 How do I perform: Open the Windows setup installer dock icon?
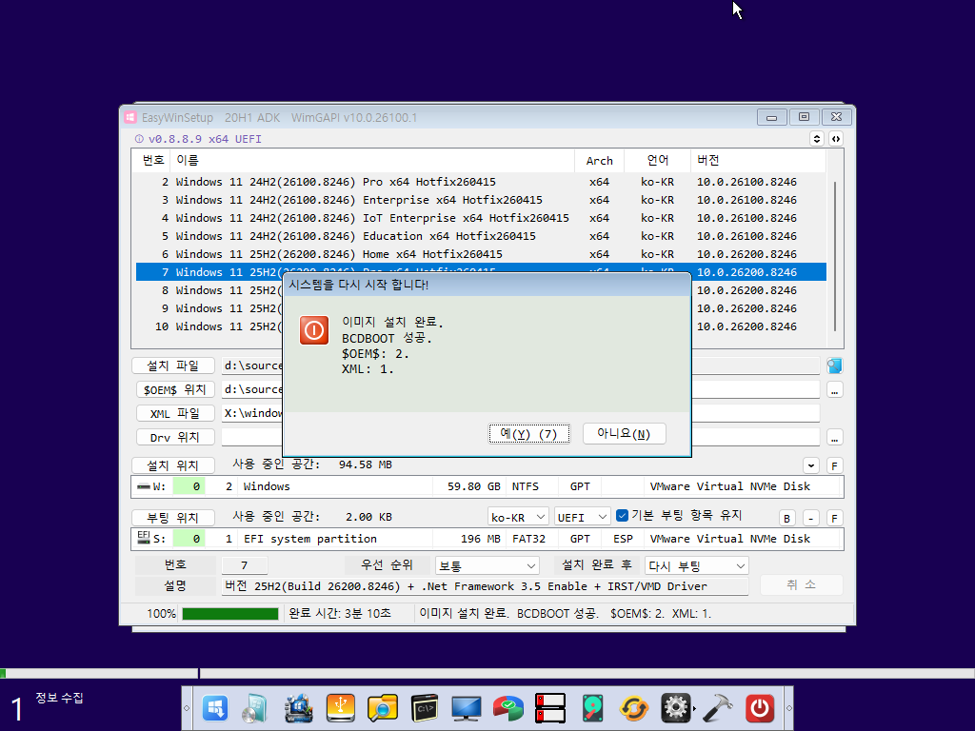(x=215, y=708)
